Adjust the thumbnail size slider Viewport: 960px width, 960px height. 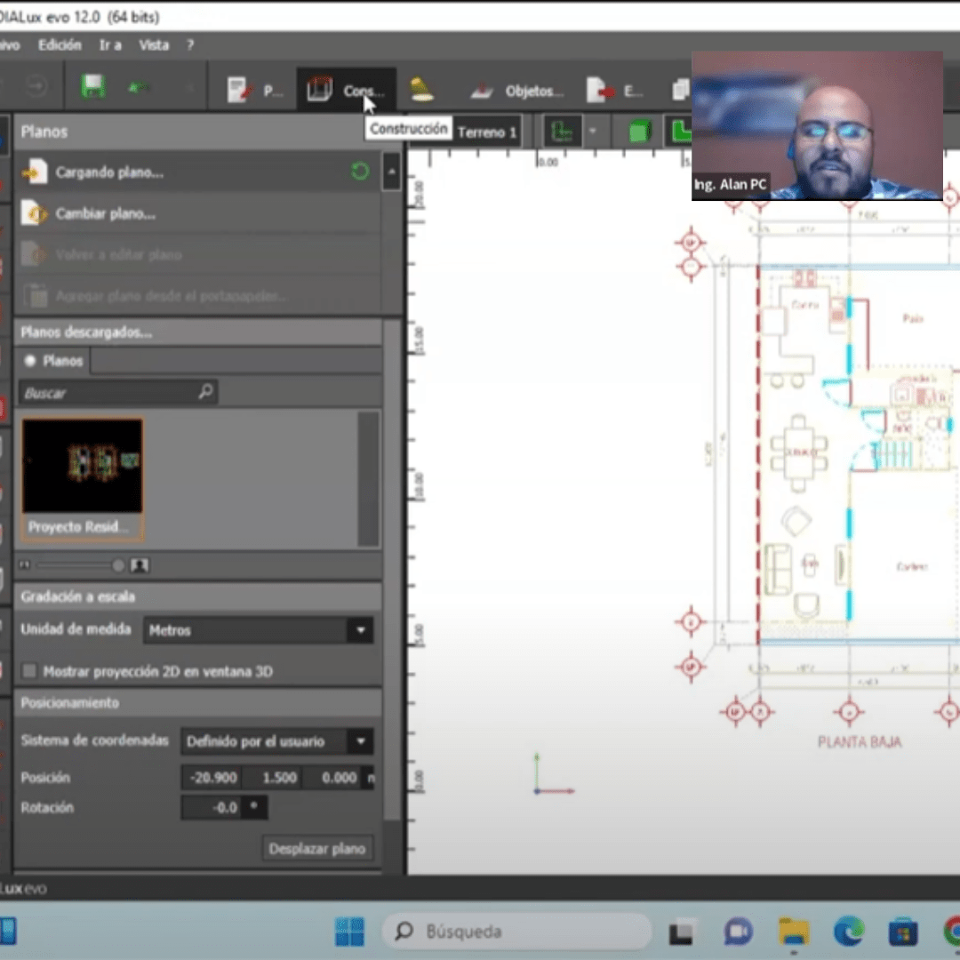click(117, 565)
